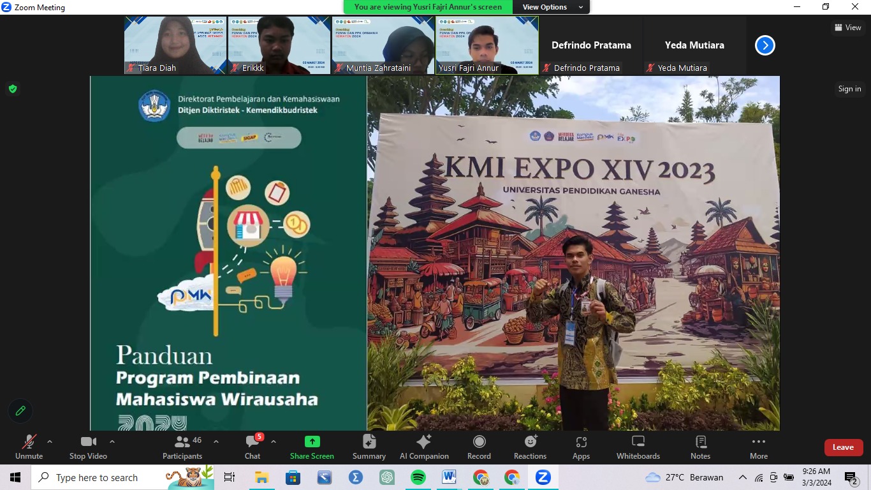Click the Unmute microphone icon
871x490 pixels.
pyautogui.click(x=29, y=442)
